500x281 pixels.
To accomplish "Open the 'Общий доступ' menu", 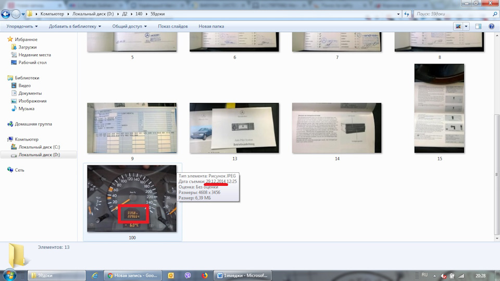I will pyautogui.click(x=130, y=27).
